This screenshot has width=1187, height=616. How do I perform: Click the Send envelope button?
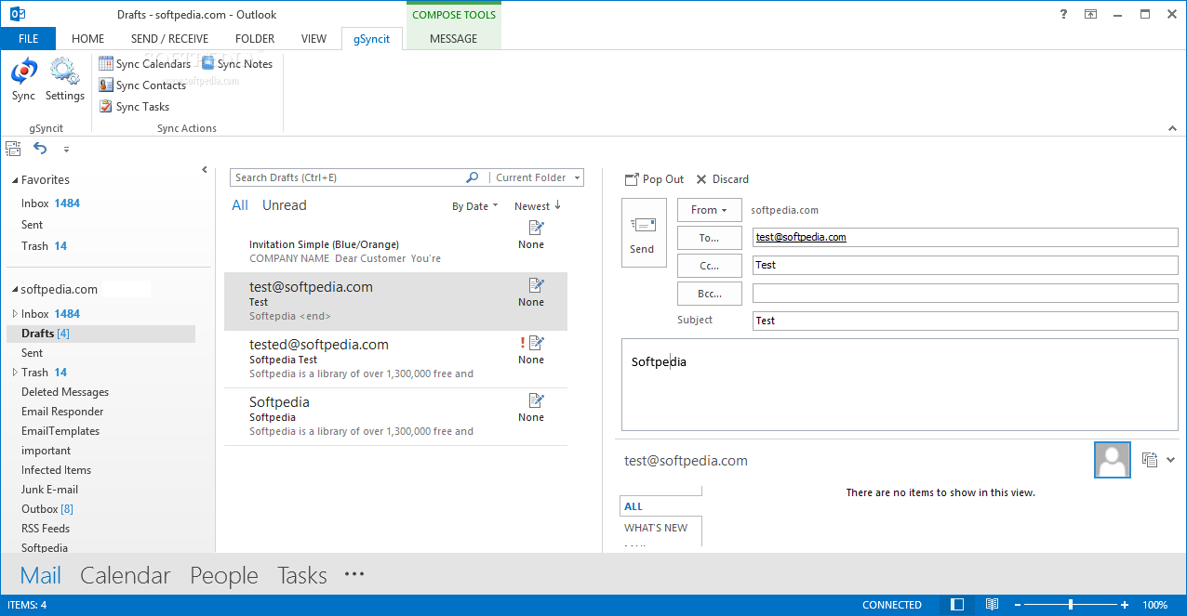[x=644, y=232]
